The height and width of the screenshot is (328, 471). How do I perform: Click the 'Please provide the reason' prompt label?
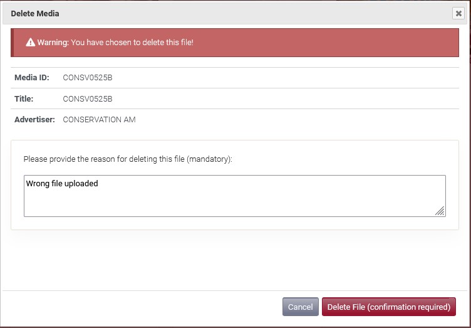coord(128,159)
